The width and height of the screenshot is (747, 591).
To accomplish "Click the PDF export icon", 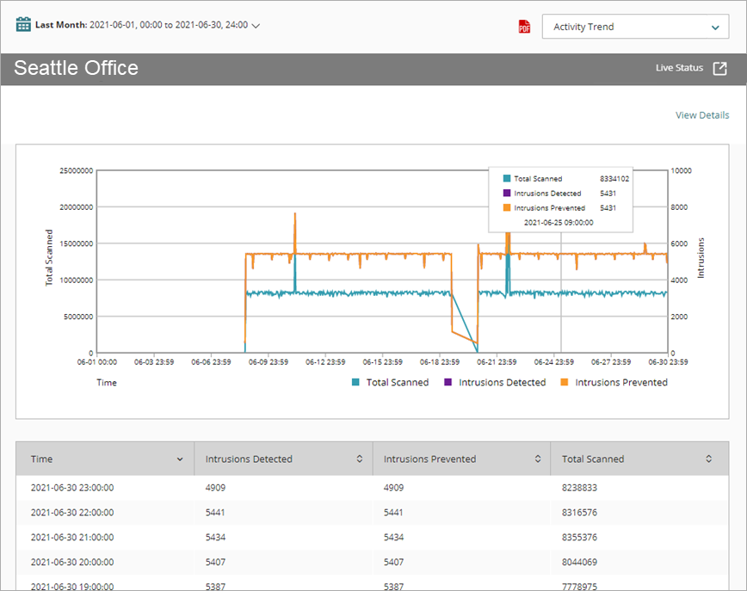I will pyautogui.click(x=523, y=26).
